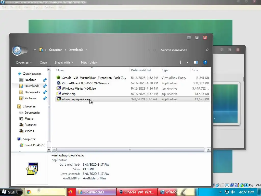Viewport: 261px width, 196px height.
Task: Open Local Disk (C:) drive
Action: tap(35, 145)
